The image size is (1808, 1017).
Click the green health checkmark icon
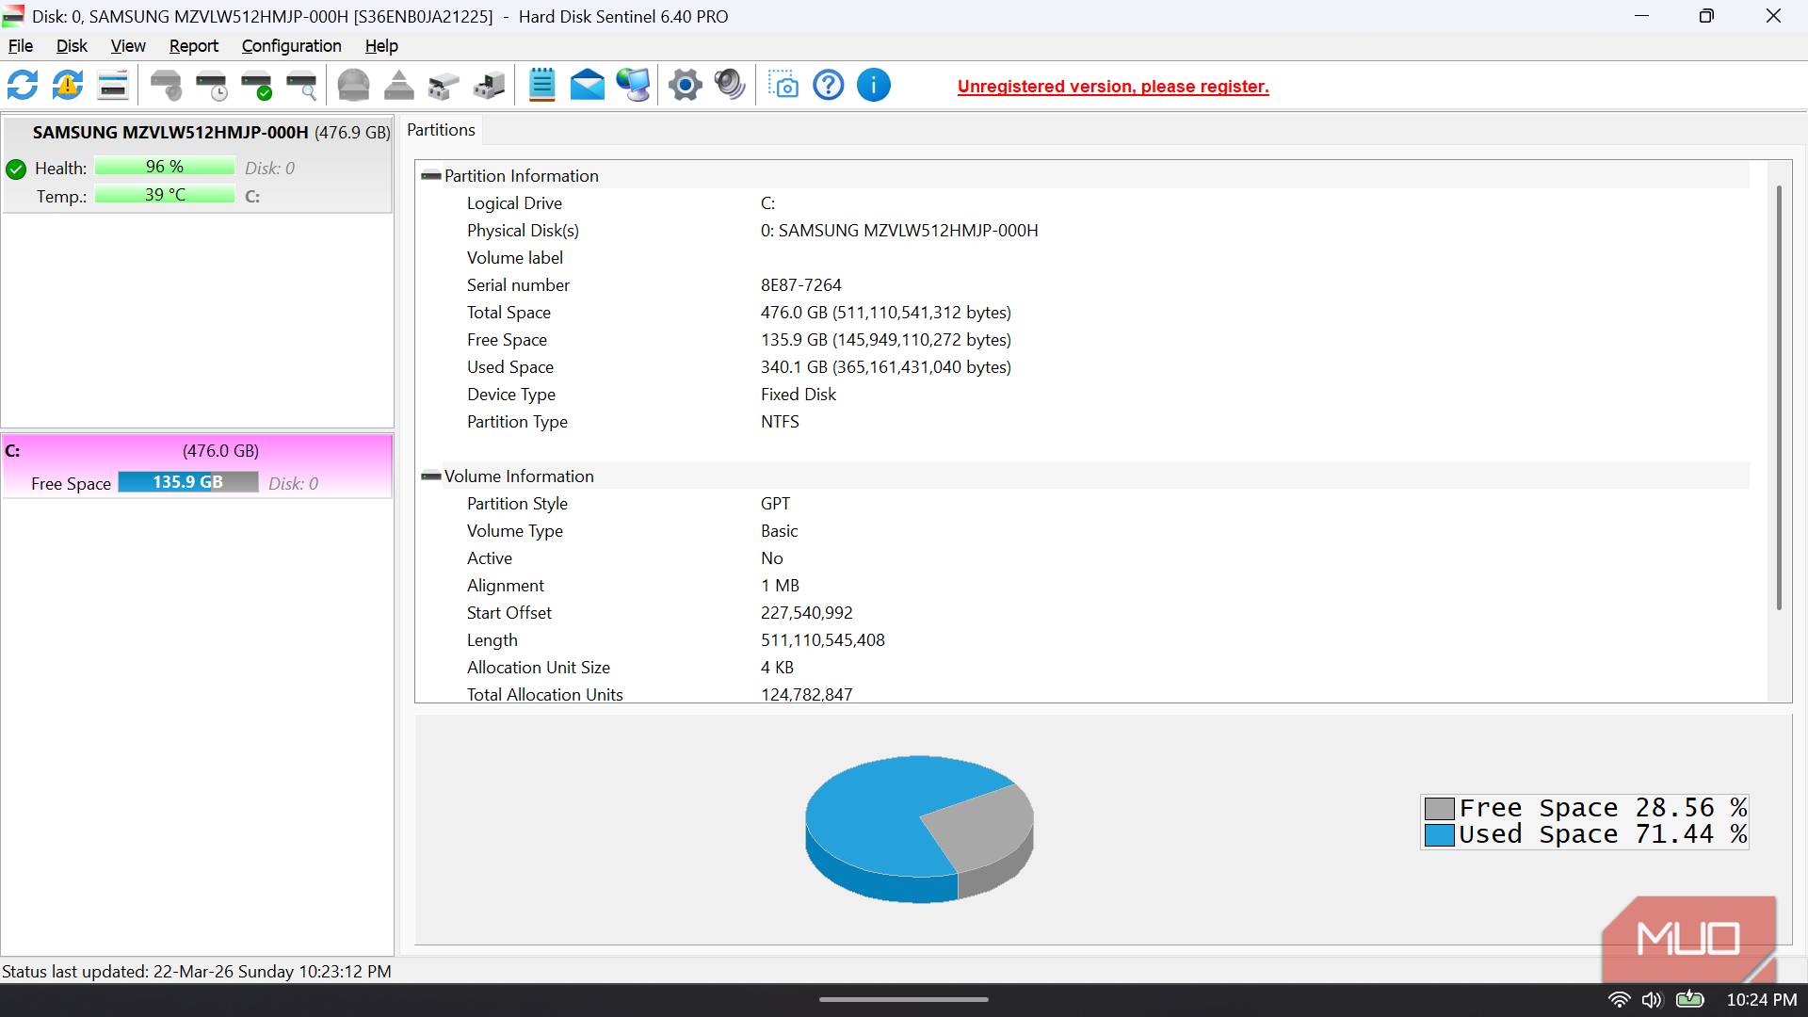coord(16,169)
